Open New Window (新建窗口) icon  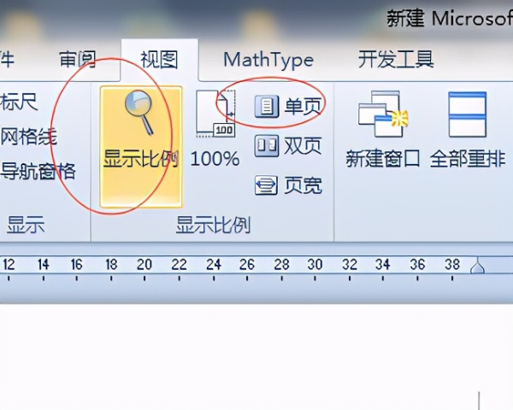coord(383,114)
